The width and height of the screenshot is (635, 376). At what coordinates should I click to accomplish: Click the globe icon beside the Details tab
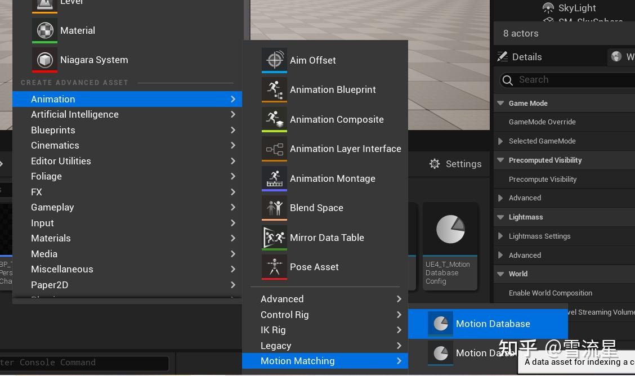616,57
